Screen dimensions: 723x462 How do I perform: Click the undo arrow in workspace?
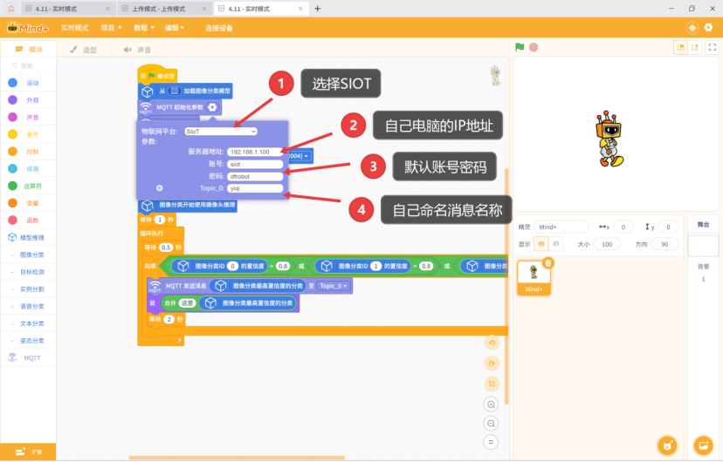coord(492,343)
